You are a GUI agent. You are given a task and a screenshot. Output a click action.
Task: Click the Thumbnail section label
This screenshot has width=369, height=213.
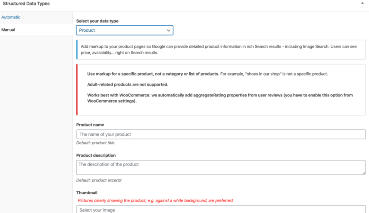87,192
